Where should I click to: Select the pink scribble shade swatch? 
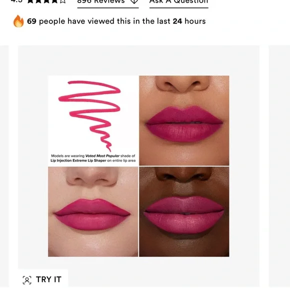pyautogui.click(x=89, y=116)
